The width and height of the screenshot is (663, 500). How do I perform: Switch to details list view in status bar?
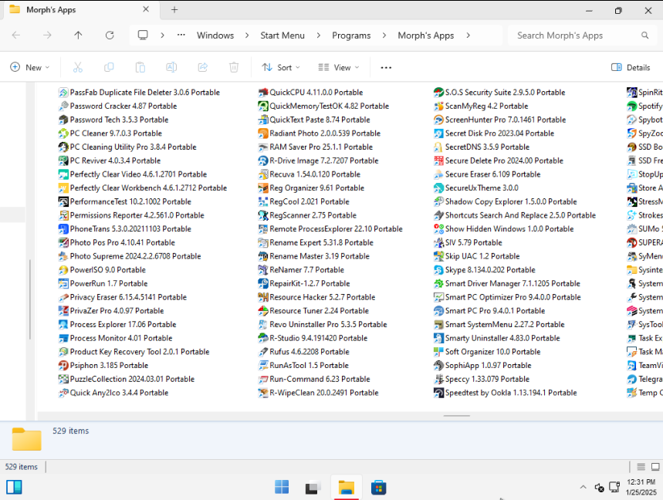click(x=641, y=467)
